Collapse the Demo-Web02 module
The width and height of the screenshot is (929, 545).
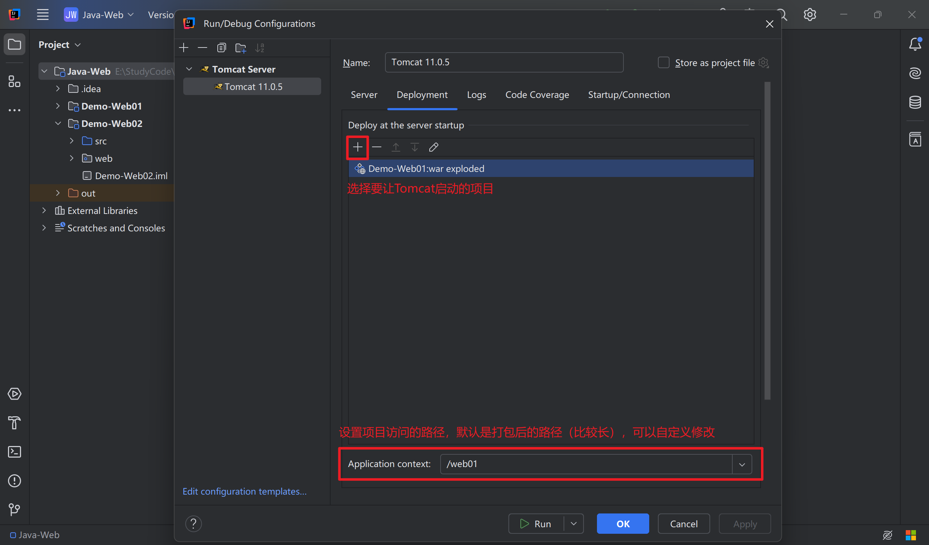pos(58,123)
